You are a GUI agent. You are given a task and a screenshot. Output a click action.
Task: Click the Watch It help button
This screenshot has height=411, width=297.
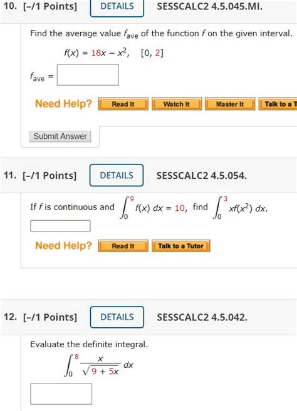tap(177, 104)
